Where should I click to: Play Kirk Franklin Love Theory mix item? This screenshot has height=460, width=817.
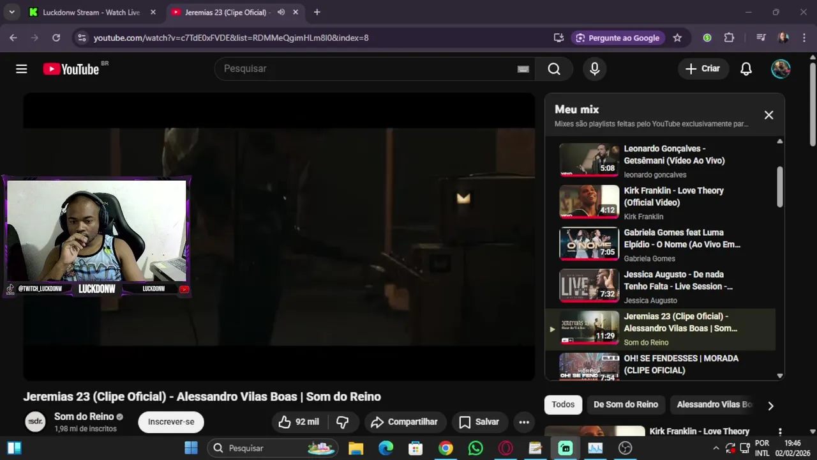tap(660, 202)
